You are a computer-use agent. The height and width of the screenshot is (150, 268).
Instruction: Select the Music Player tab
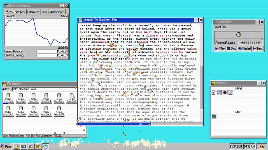56,12
